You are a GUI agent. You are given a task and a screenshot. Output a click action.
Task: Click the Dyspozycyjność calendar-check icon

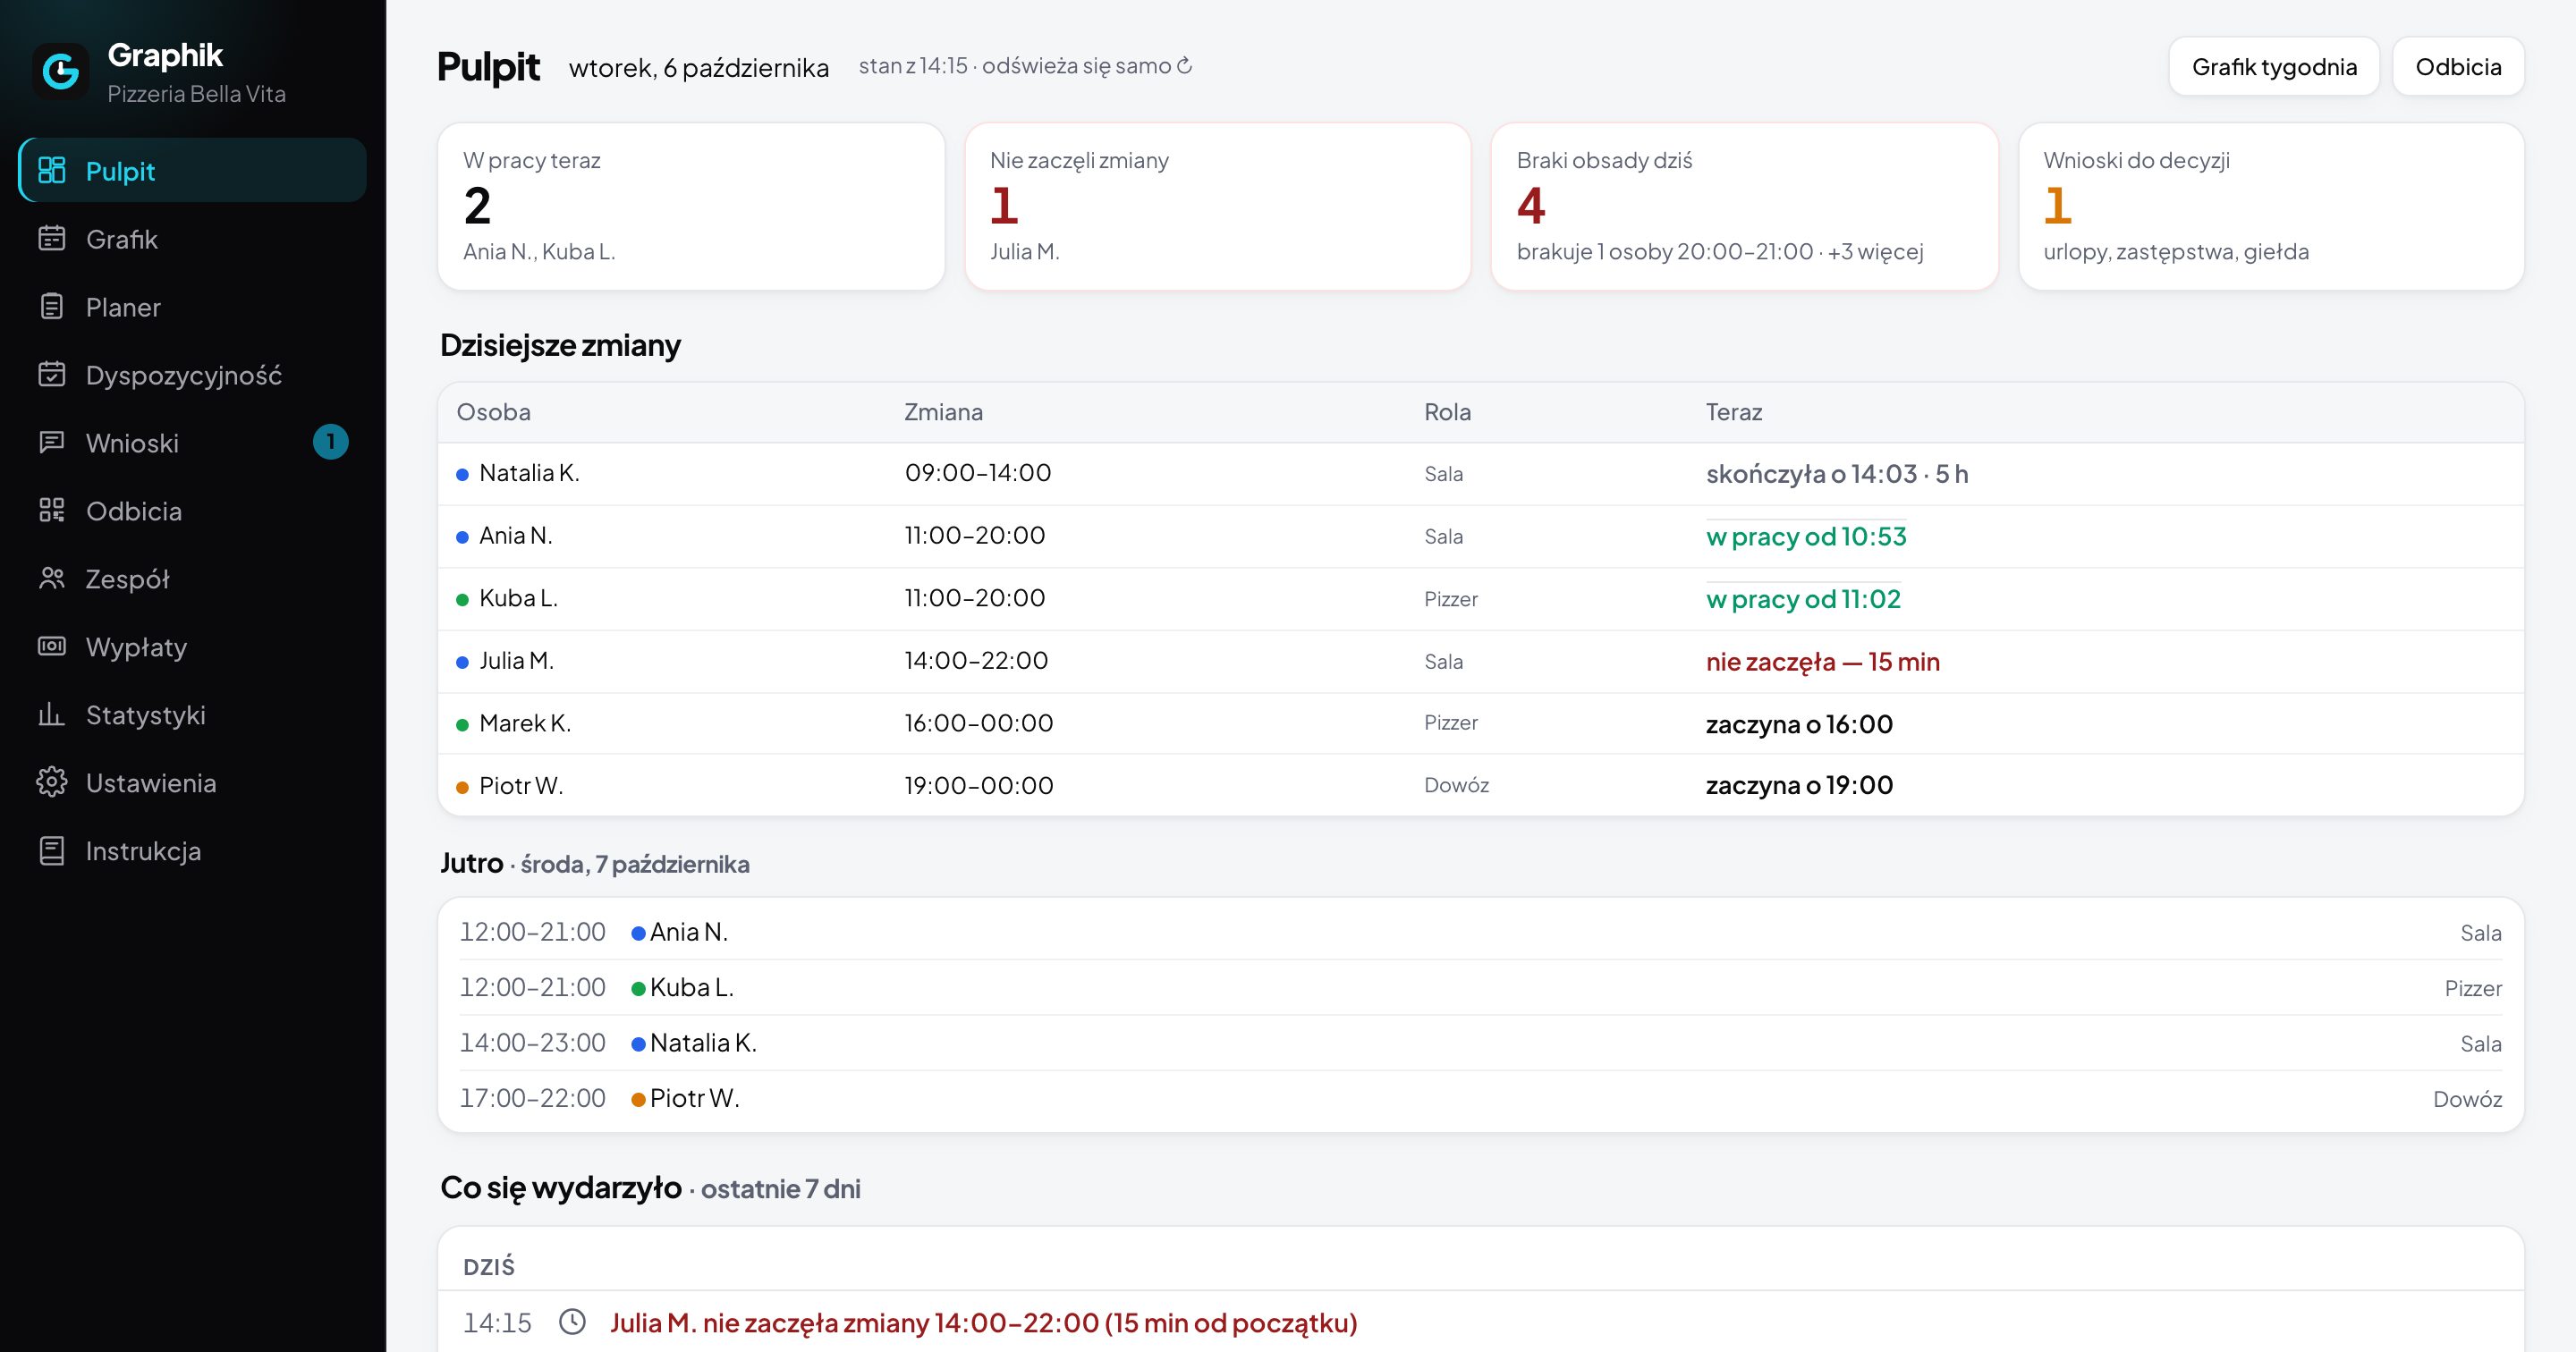click(x=52, y=375)
